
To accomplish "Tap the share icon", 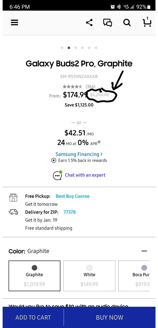I will pyautogui.click(x=89, y=22).
